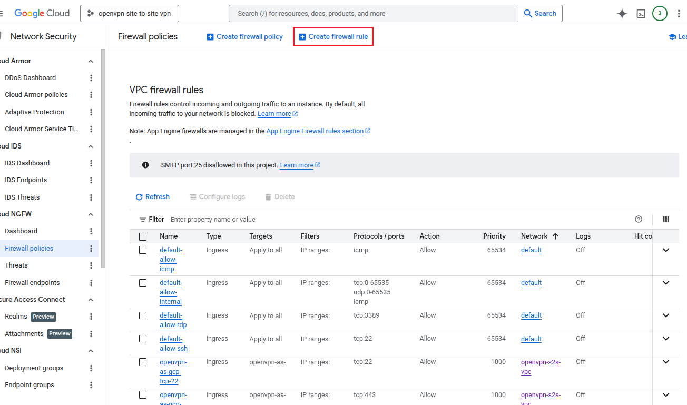Toggle the select-all checkbox in table header
This screenshot has width=687, height=405.
143,236
